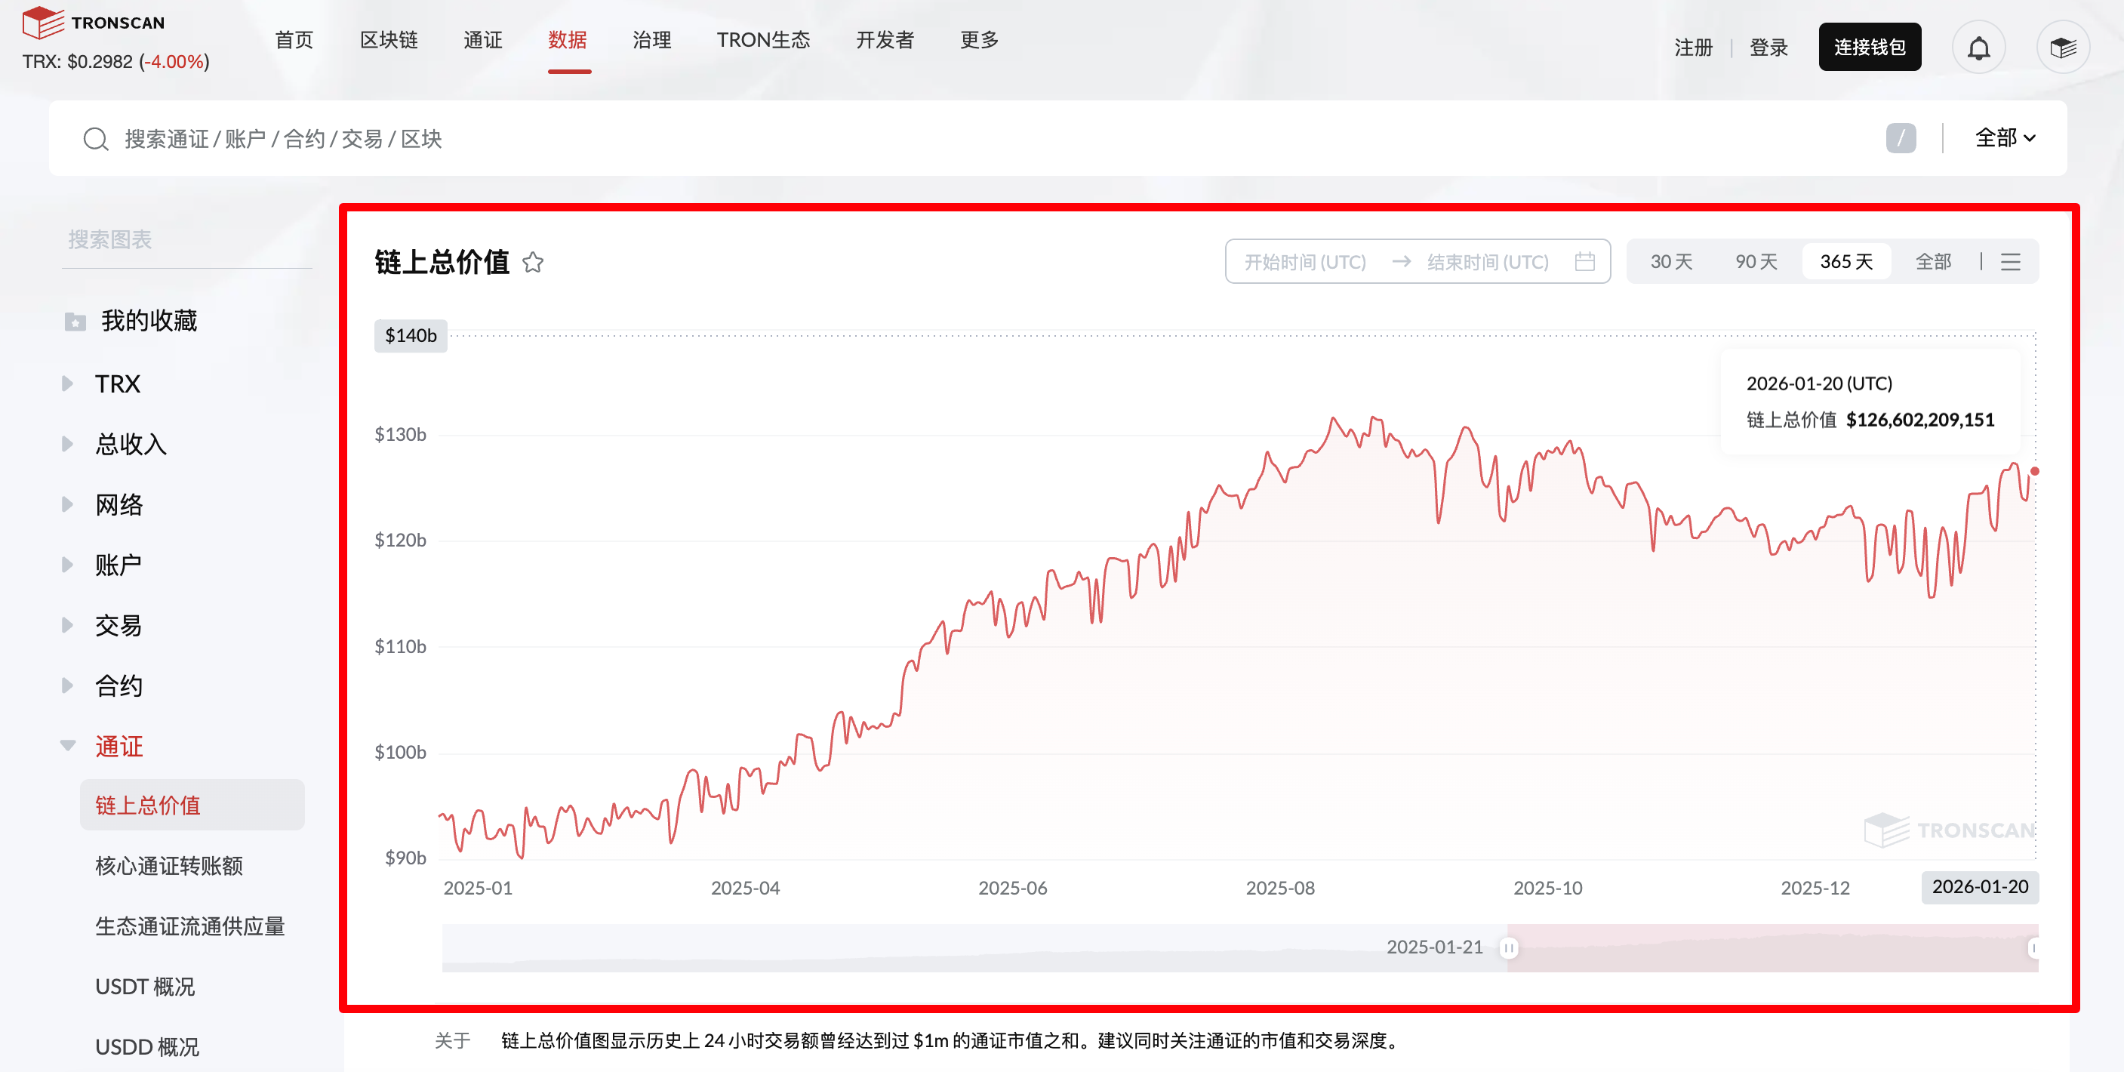Expand the TRX category
The image size is (2124, 1072).
(68, 384)
